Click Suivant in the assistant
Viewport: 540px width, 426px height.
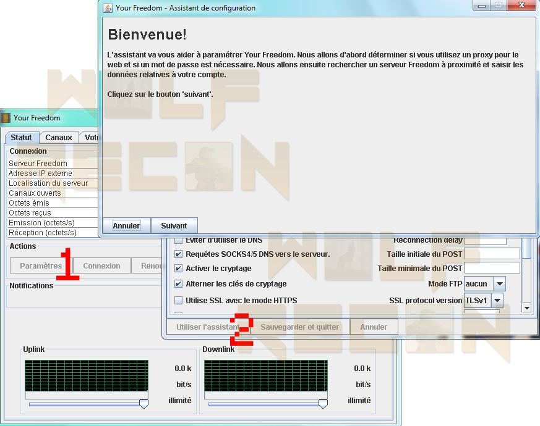pyautogui.click(x=174, y=225)
